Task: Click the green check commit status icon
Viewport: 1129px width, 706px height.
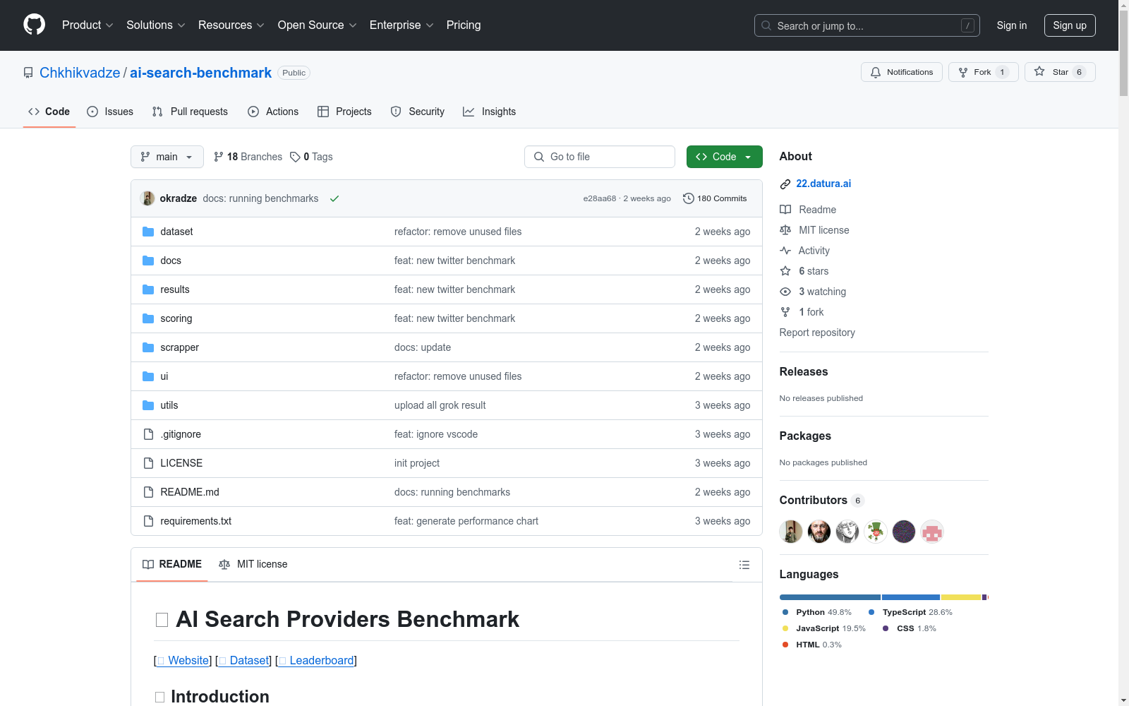Action: pos(334,198)
